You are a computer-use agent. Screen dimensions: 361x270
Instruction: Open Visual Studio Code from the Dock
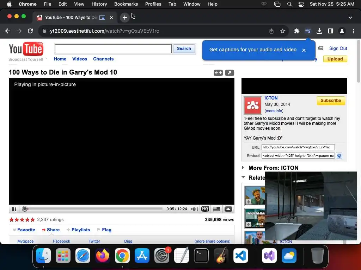click(240, 256)
